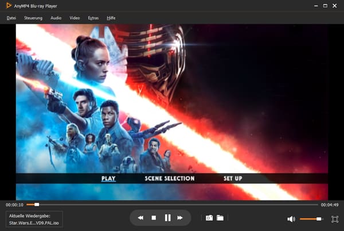Close the Blu-ray Player window
Image resolution: width=344 pixels, height=231 pixels.
pos(335,6)
